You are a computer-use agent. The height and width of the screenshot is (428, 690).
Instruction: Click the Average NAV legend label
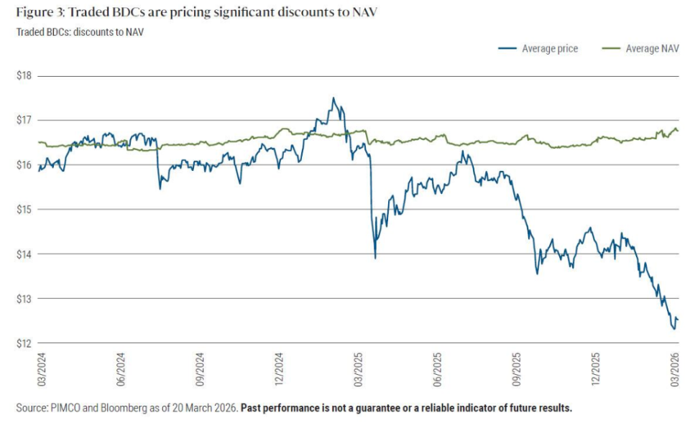(653, 49)
